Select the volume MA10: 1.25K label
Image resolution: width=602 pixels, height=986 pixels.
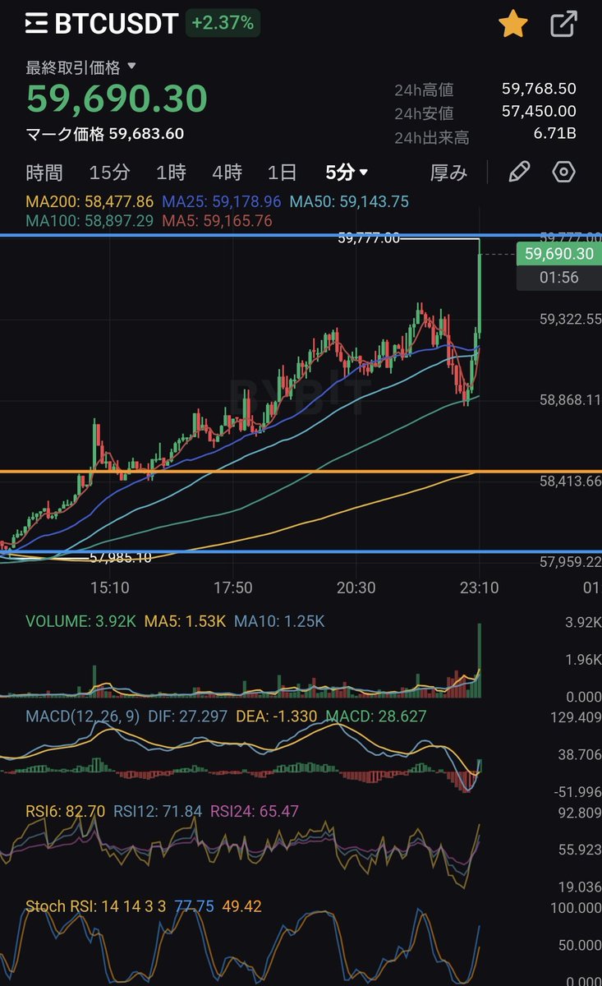[x=279, y=622]
